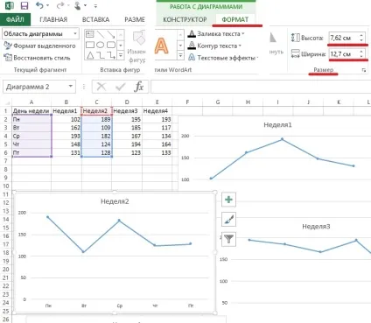Screen dimensions: 371x323
Task: Select column A header
Action: coord(31,102)
